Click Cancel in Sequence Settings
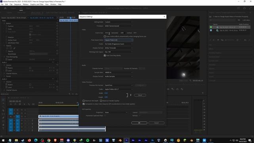The width and height of the screenshot is (254, 143). 156,123
